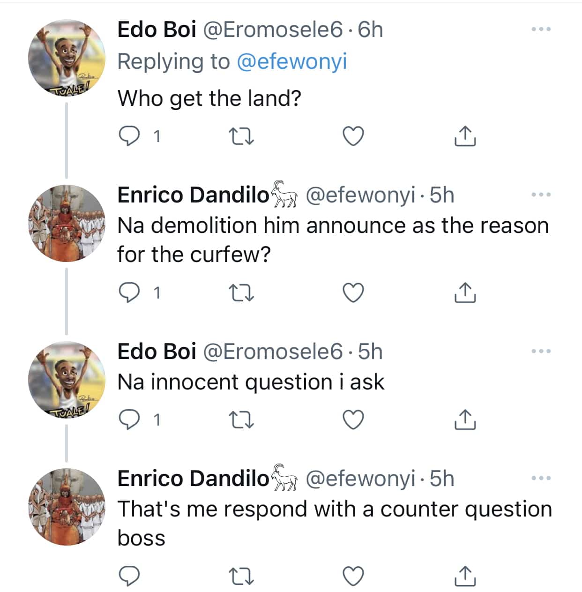
Task: Reply to the "Who get the land?" tweet
Action: click(x=129, y=136)
